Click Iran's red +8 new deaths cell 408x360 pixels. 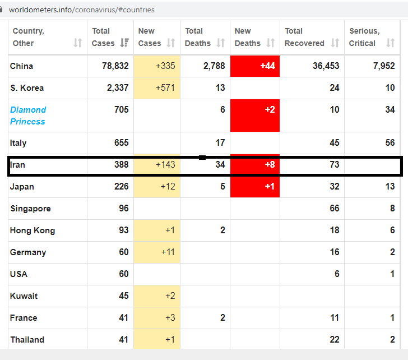[x=255, y=165]
